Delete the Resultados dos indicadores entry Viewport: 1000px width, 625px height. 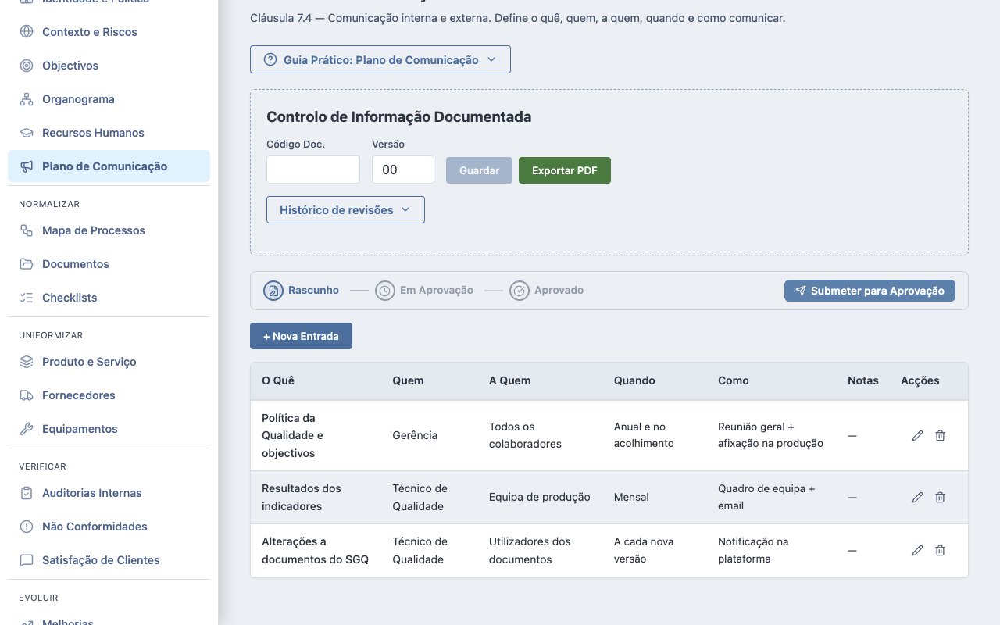(940, 497)
